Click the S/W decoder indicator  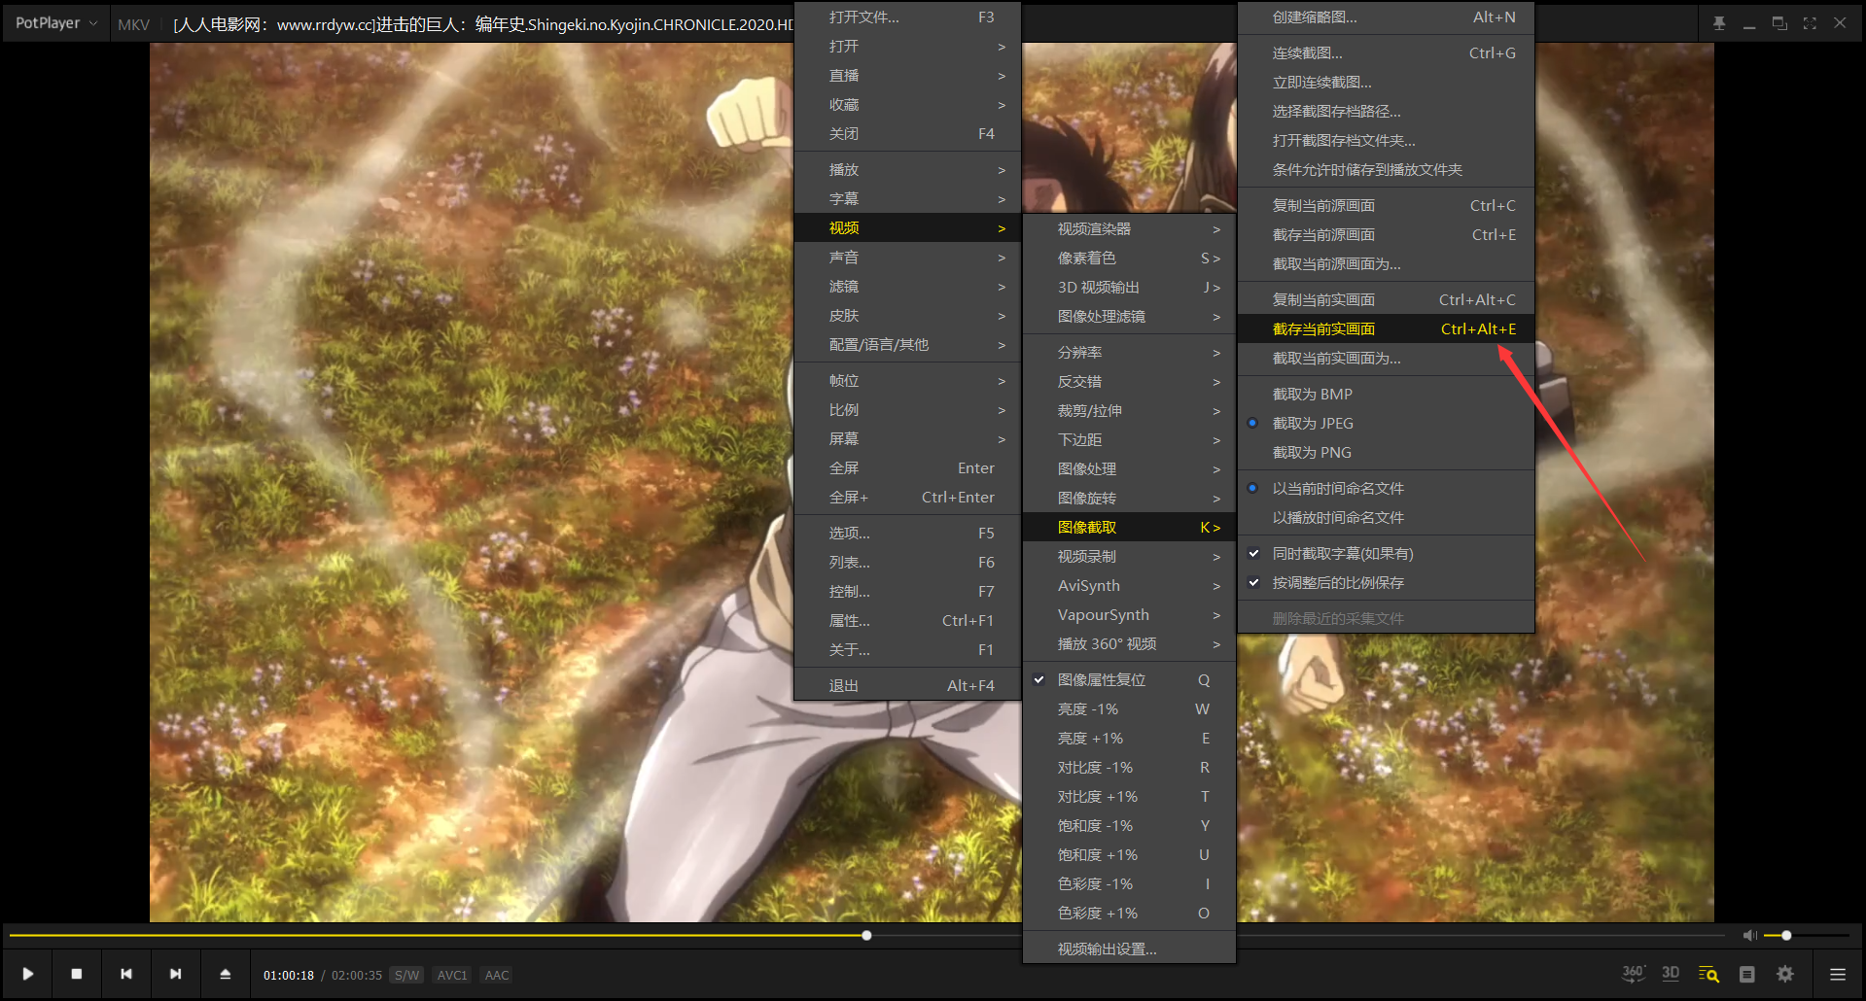tap(407, 975)
